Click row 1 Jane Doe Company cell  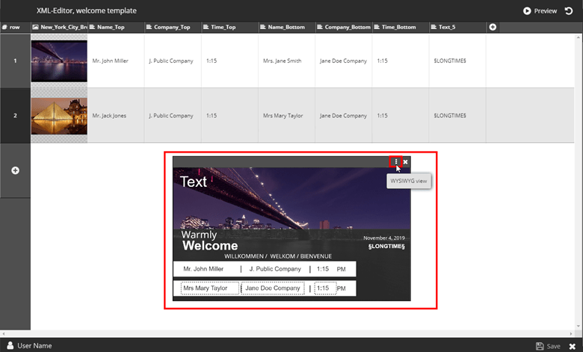coord(343,61)
